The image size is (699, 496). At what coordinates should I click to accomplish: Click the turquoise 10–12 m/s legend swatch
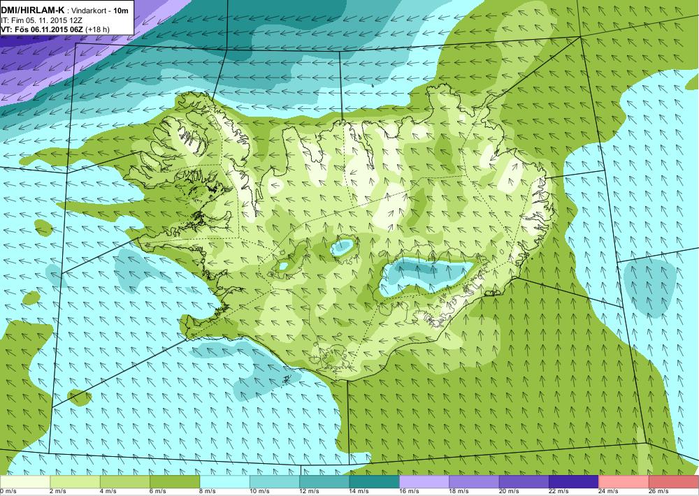pyautogui.click(x=275, y=482)
